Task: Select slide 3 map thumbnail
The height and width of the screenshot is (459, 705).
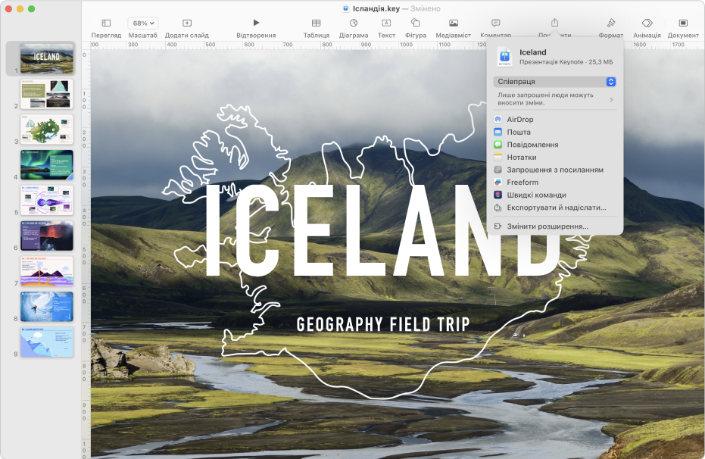Action: point(47,130)
